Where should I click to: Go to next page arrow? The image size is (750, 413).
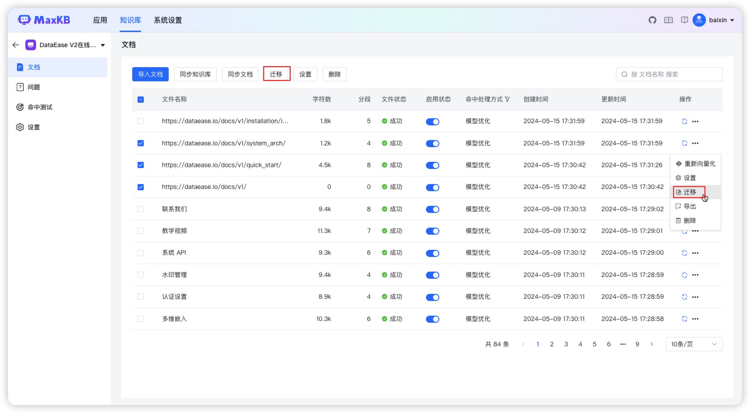click(x=652, y=344)
